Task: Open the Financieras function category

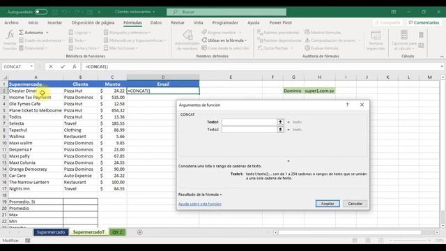Action: (33, 48)
